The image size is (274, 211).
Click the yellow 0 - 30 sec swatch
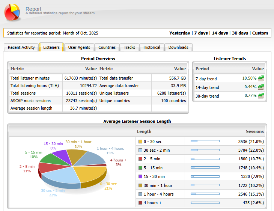coord(140,142)
